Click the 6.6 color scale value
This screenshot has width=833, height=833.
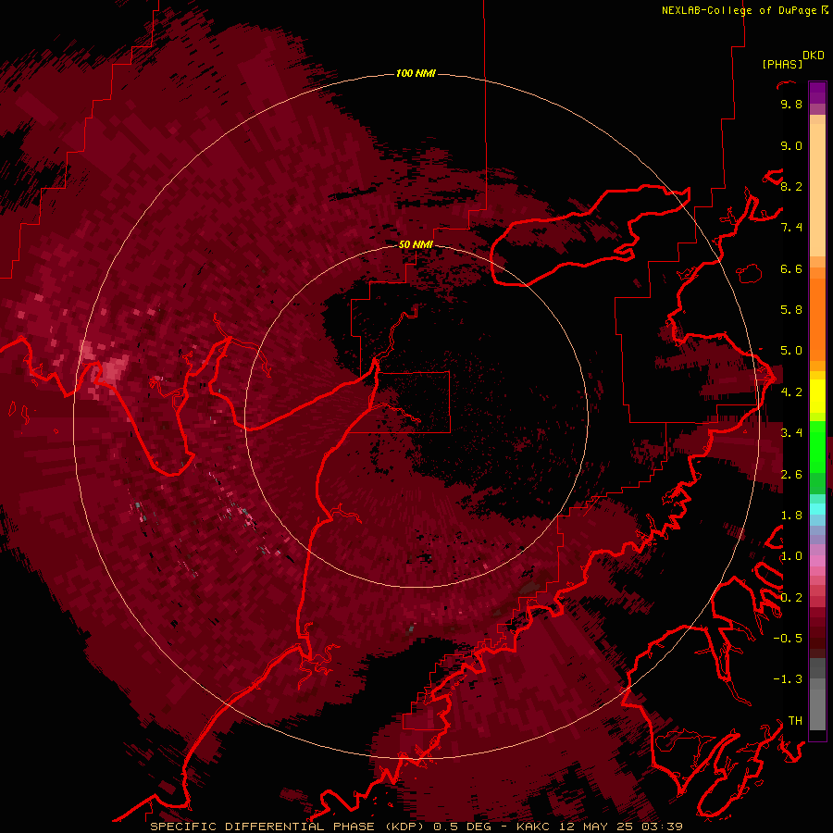point(791,268)
